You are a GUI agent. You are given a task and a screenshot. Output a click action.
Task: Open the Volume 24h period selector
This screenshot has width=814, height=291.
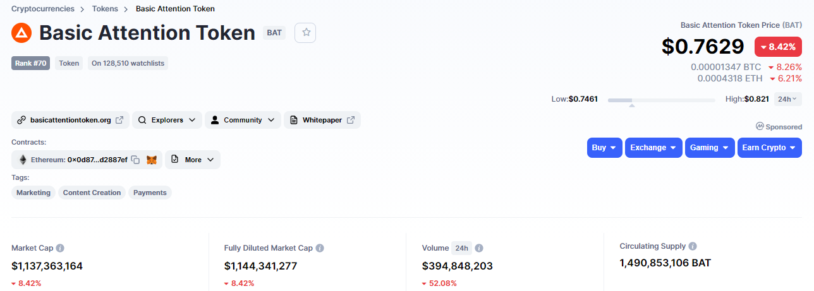[461, 248]
